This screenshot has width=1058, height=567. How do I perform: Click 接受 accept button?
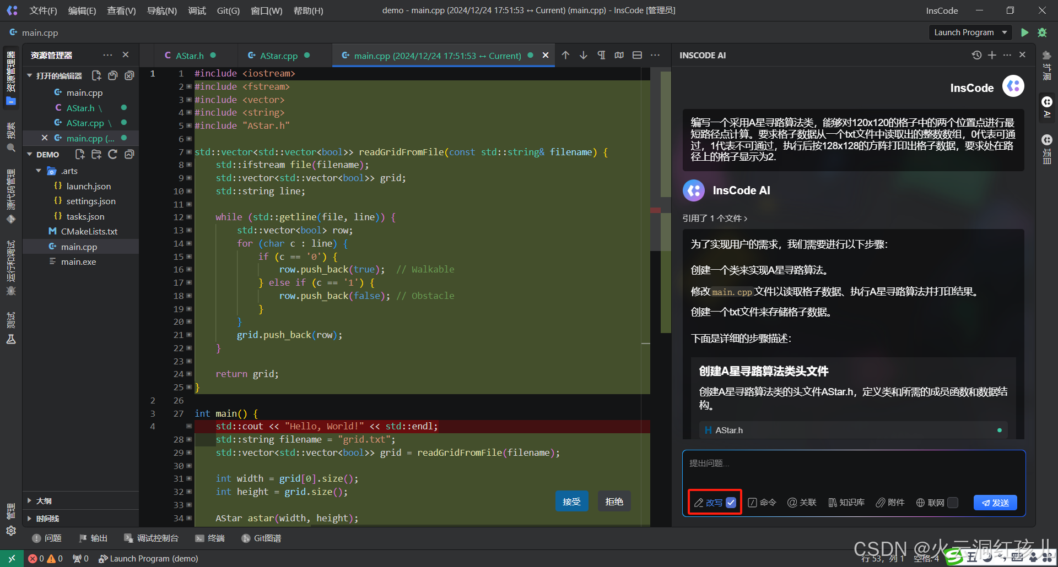(571, 501)
